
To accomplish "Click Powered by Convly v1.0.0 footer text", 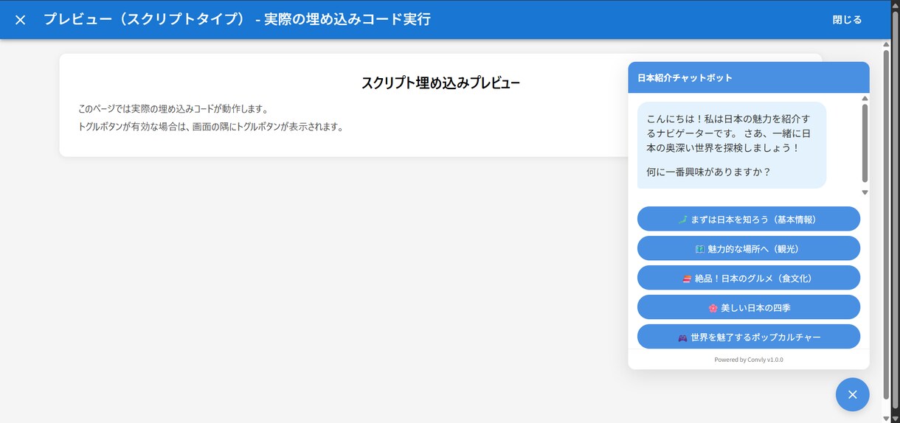I will [749, 360].
